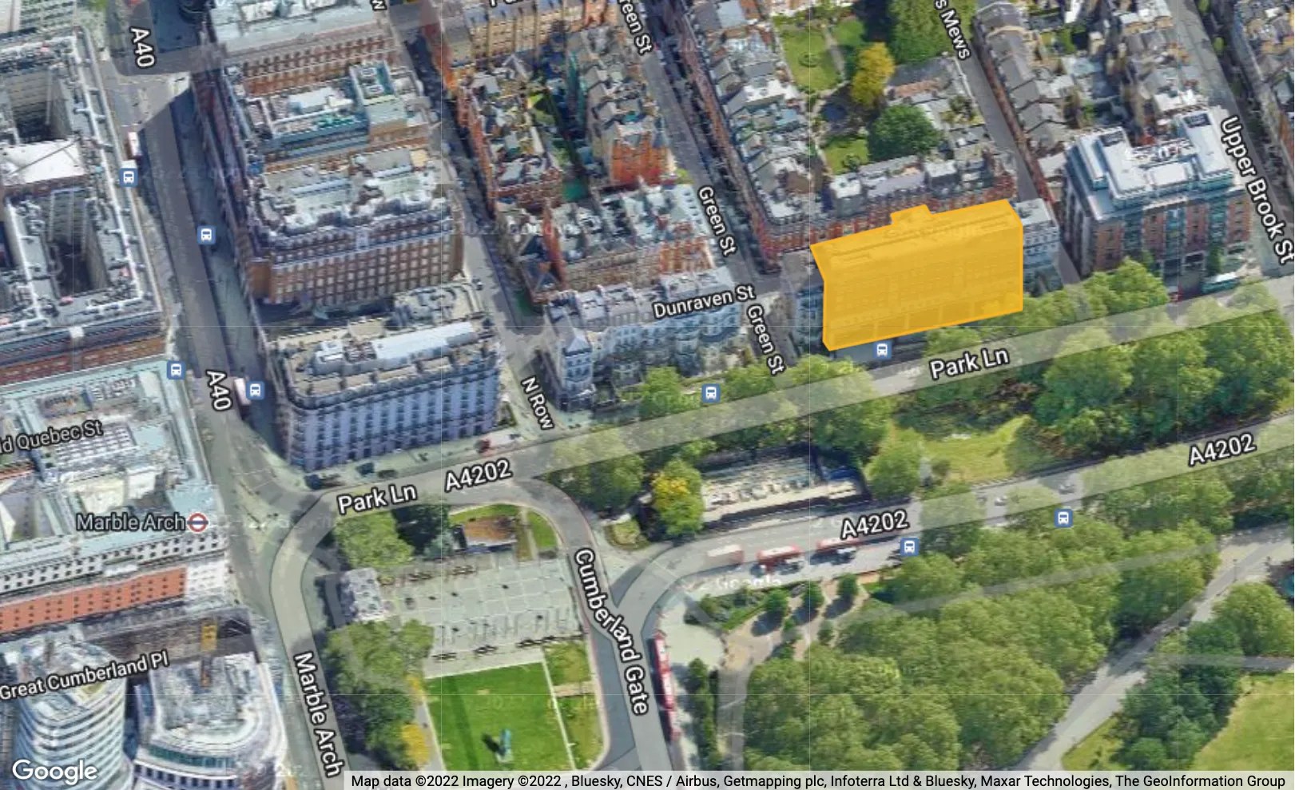1295x790 pixels.
Task: Click the topmost bus stop icon near Oxford Street area
Action: (x=129, y=177)
